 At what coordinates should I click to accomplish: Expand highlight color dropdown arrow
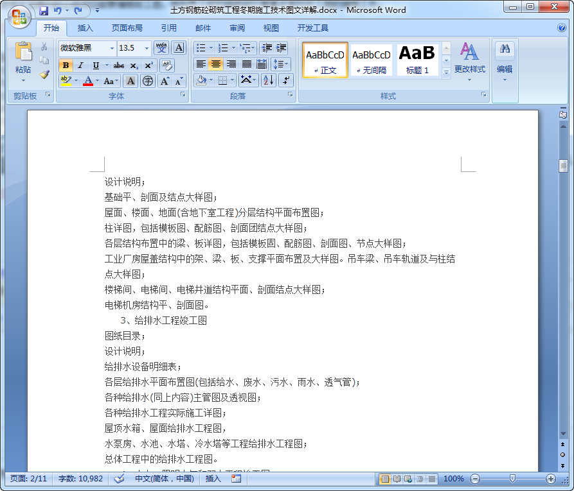pyautogui.click(x=76, y=81)
